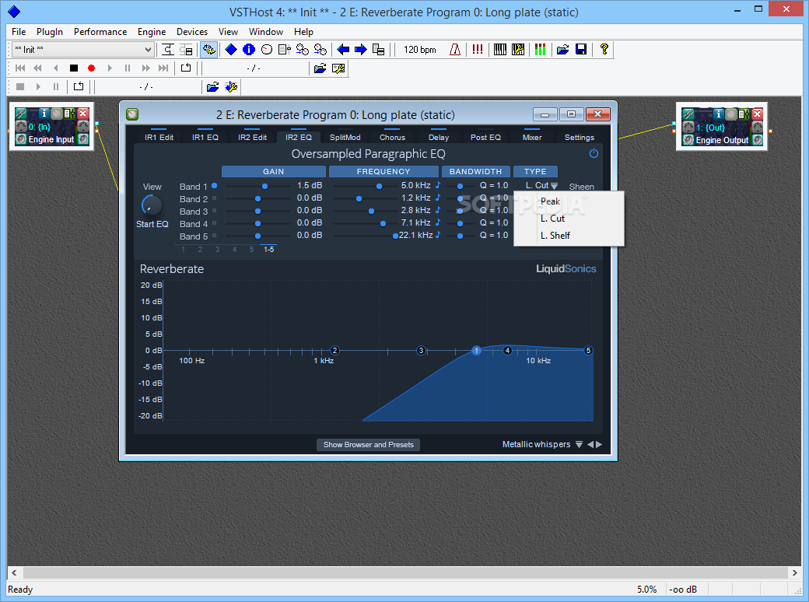The width and height of the screenshot is (809, 602).
Task: Close the Engine Output node with red X
Action: pyautogui.click(x=757, y=114)
